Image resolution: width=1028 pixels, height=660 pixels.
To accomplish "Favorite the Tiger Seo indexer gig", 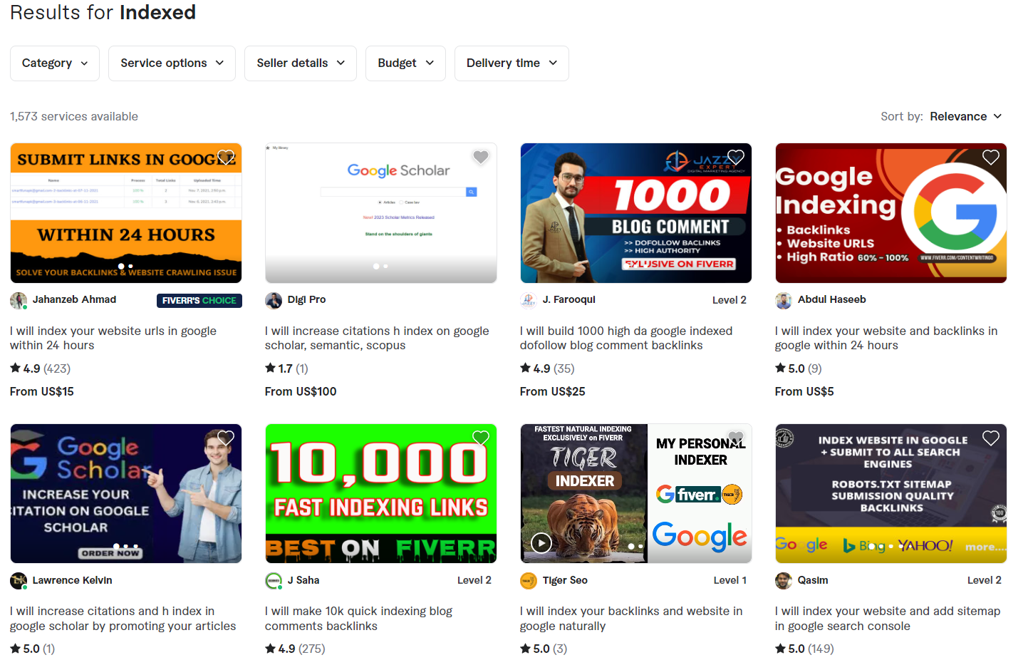I will point(736,438).
